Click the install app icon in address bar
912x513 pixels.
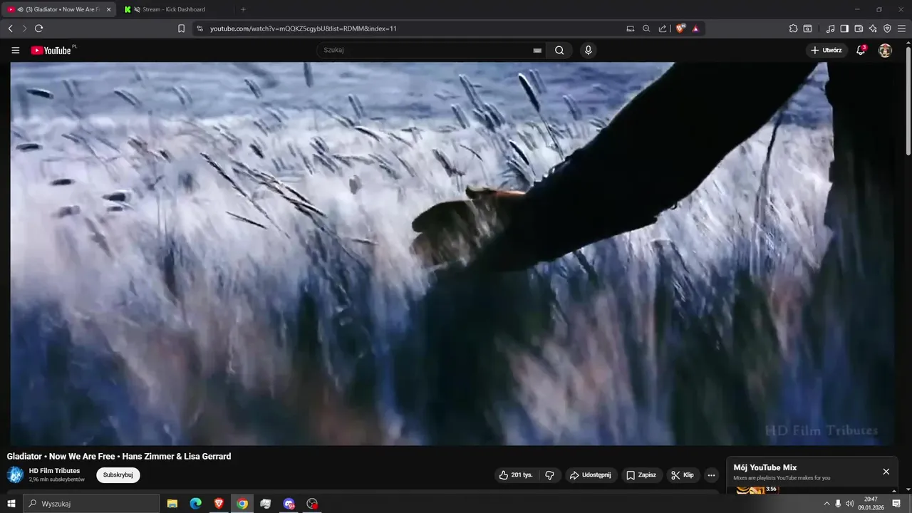click(x=630, y=28)
